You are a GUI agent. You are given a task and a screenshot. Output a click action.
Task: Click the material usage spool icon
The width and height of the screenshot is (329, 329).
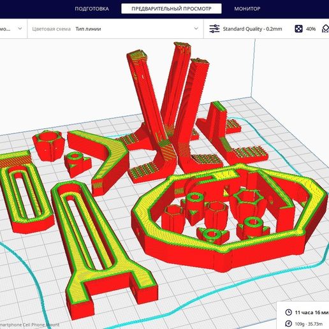[x=288, y=323]
